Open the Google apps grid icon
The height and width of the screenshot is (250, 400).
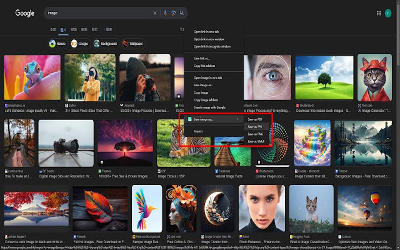[379, 13]
